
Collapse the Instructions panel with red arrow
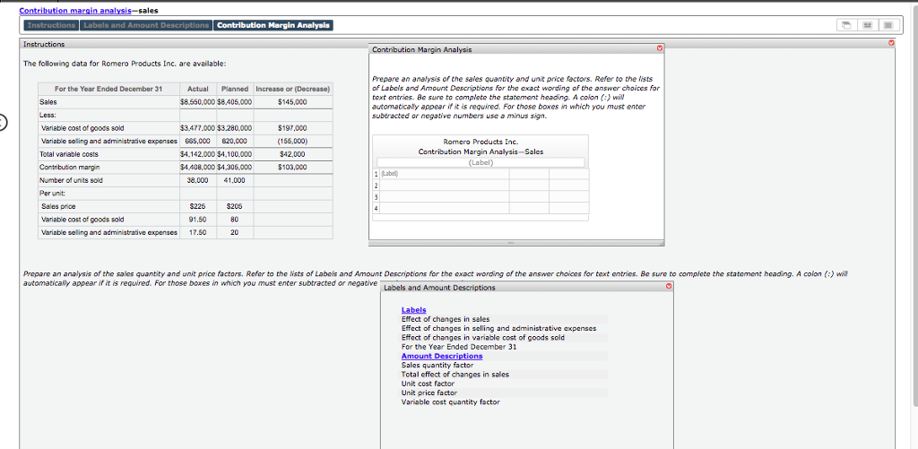892,43
